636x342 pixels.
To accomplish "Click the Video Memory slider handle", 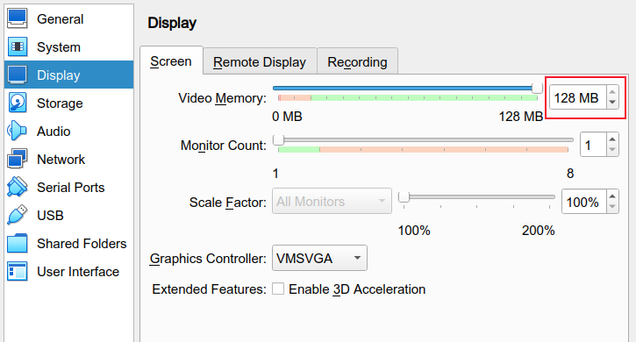I will point(538,88).
